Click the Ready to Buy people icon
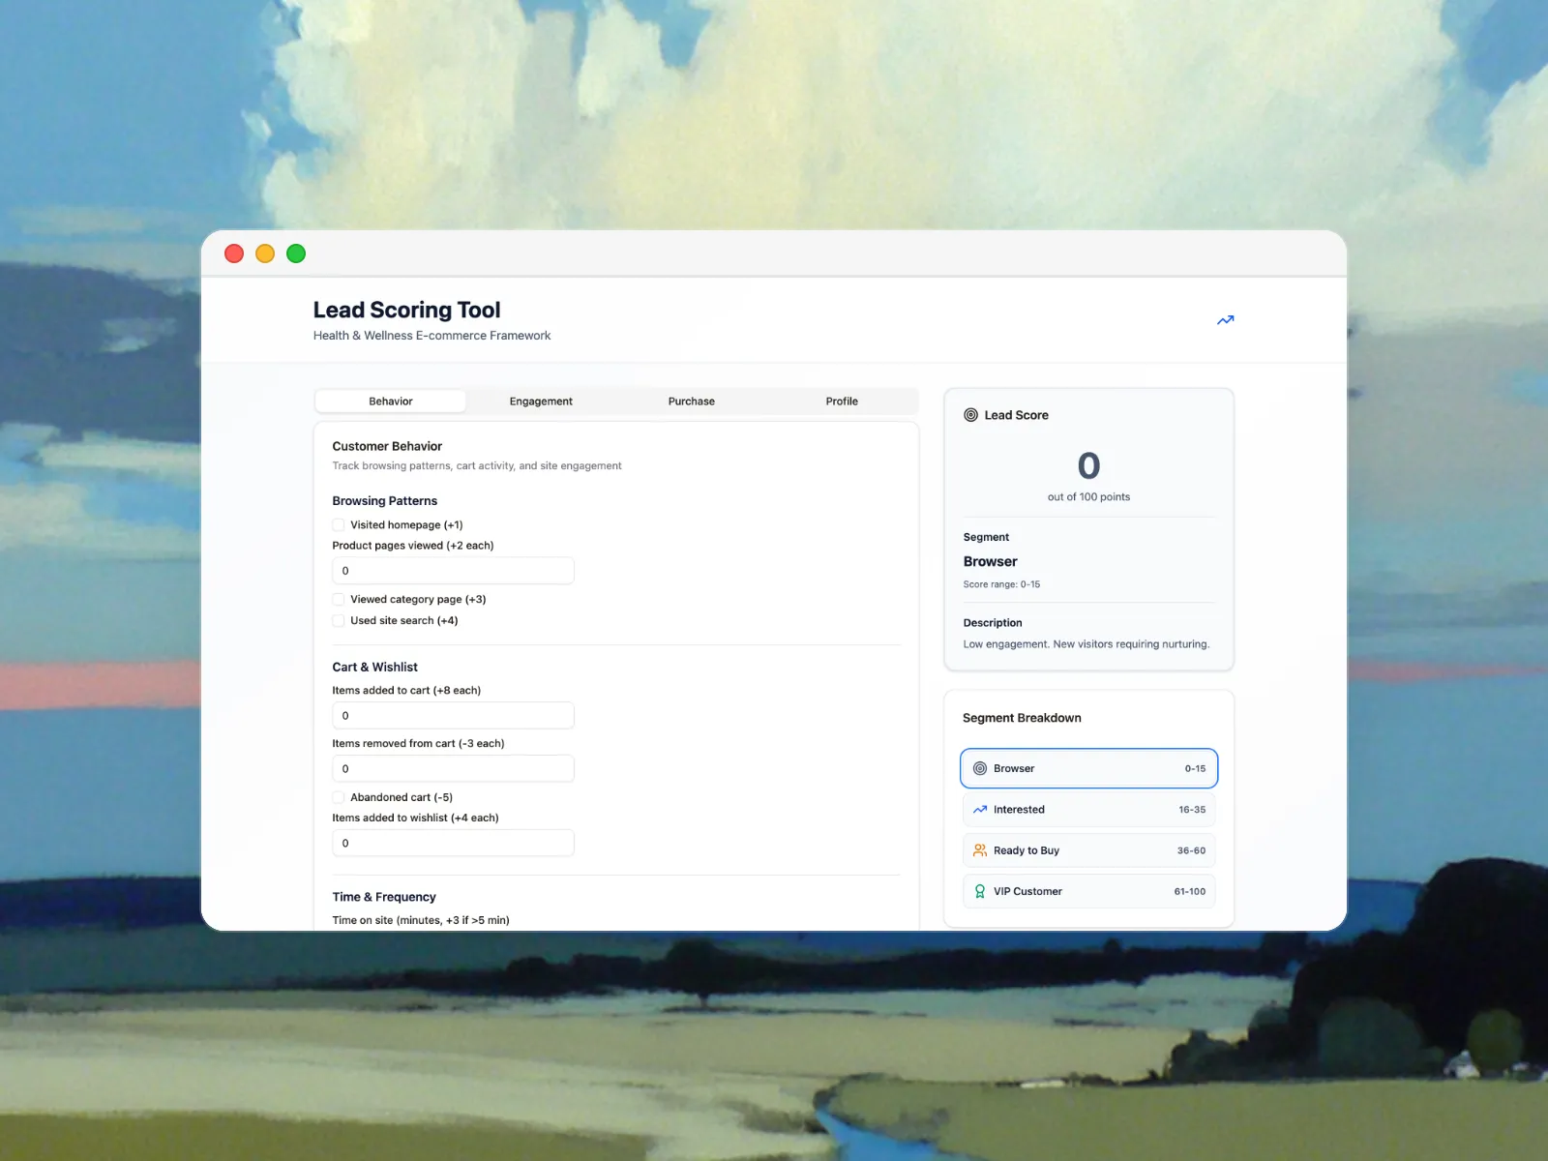 tap(979, 850)
